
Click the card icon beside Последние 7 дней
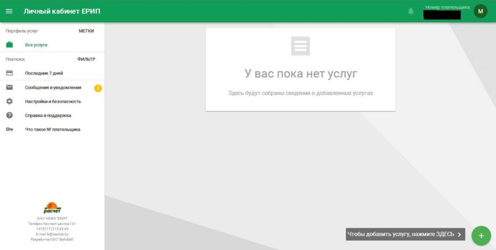click(9, 73)
